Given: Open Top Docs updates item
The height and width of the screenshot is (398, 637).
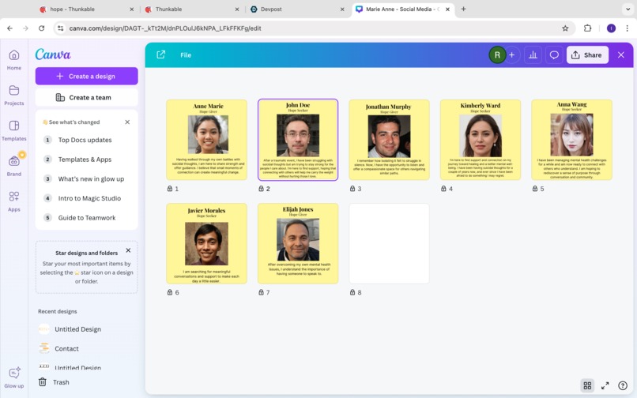Looking at the screenshot, I should click(x=85, y=140).
